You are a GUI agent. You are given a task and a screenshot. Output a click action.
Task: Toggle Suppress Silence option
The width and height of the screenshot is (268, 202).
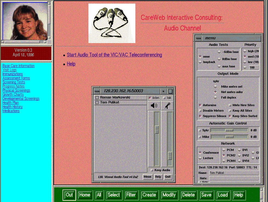[x=200, y=116]
